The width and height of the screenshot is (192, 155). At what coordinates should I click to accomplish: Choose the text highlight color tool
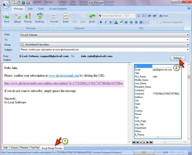tap(121, 22)
